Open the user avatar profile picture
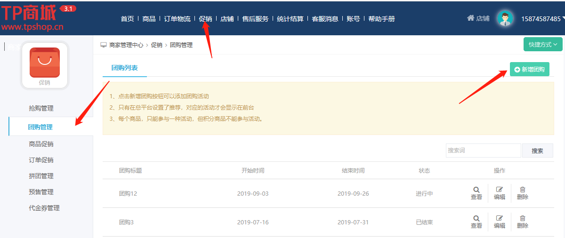Viewport: 565px width, 238px height. click(505, 19)
